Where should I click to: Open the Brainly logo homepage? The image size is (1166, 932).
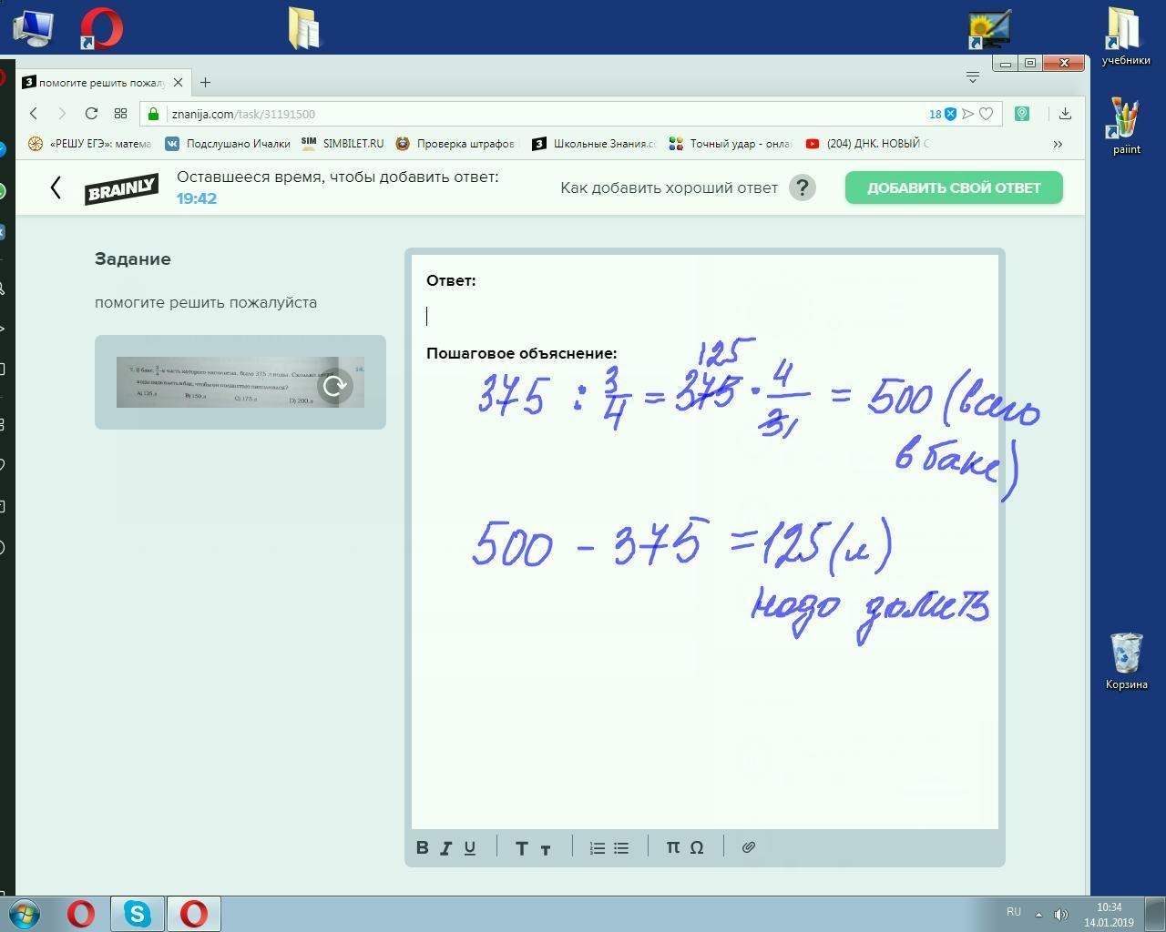click(x=121, y=188)
